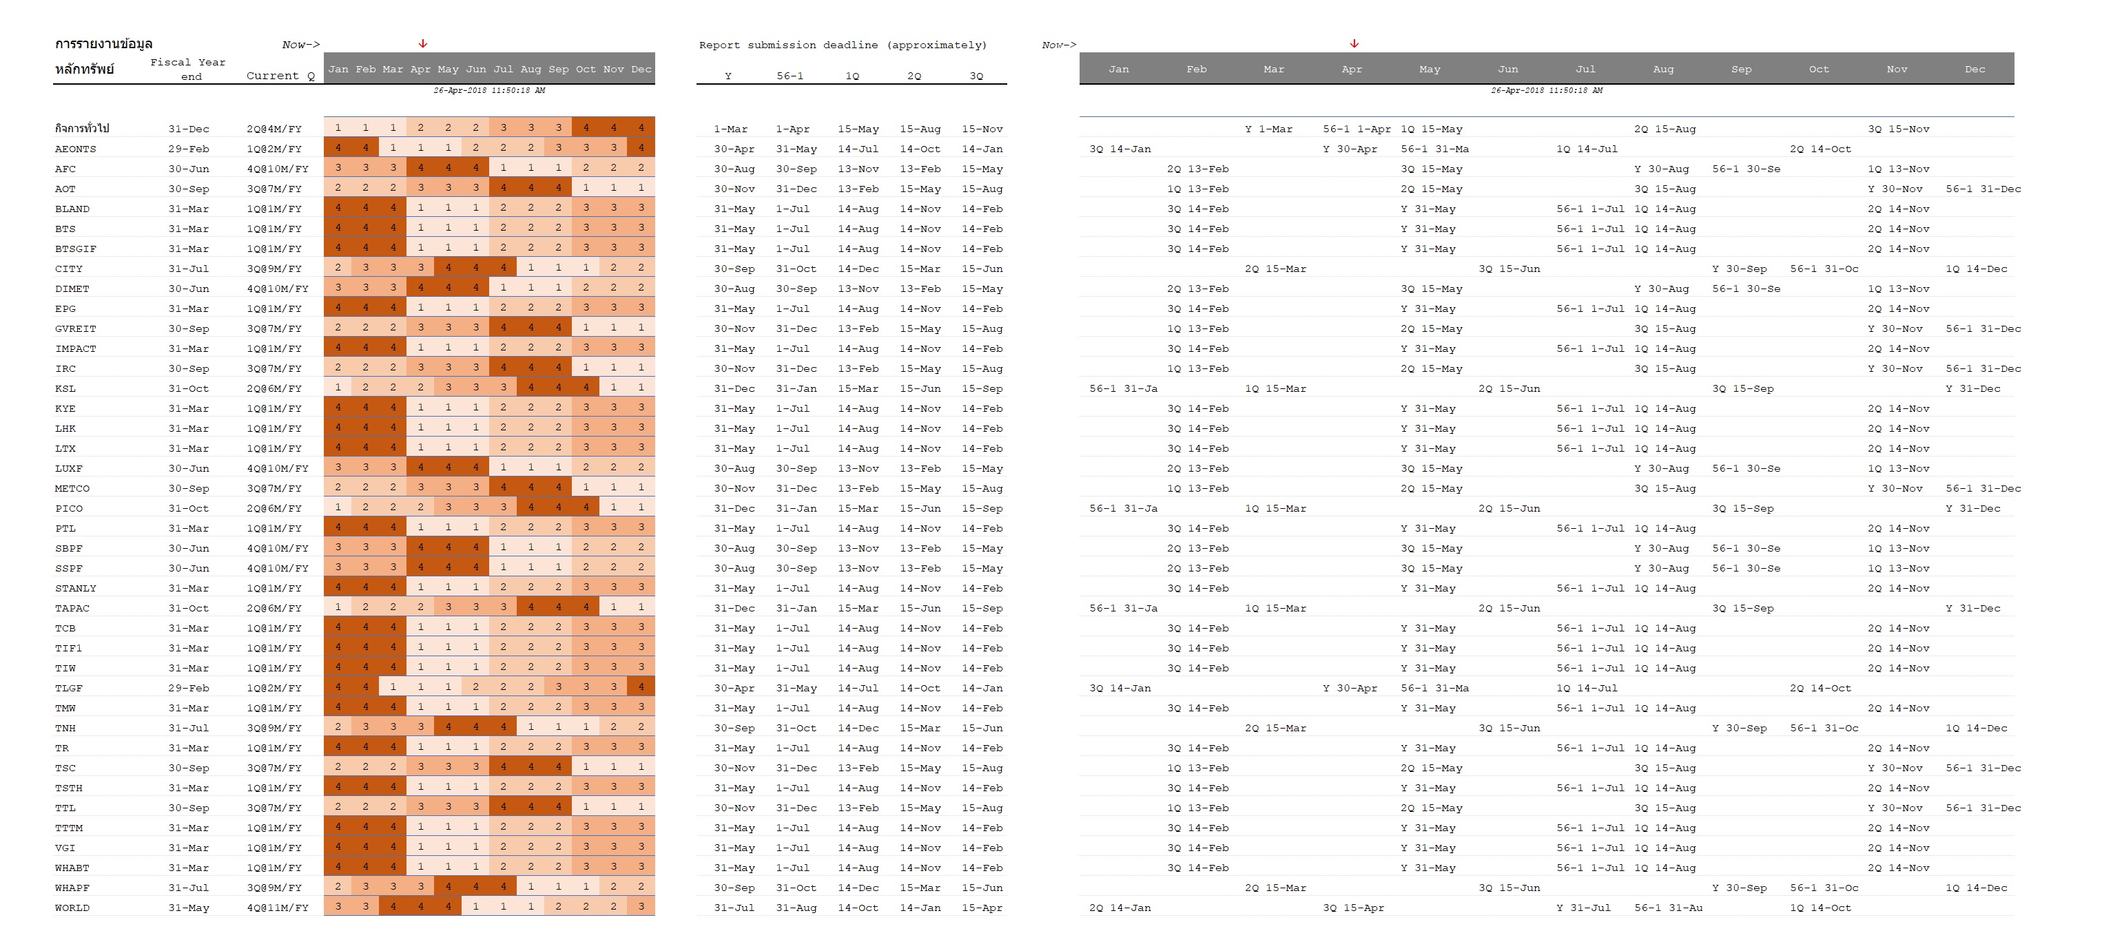
Task: Click the 'PICO' ticker name
Action: pyautogui.click(x=68, y=509)
